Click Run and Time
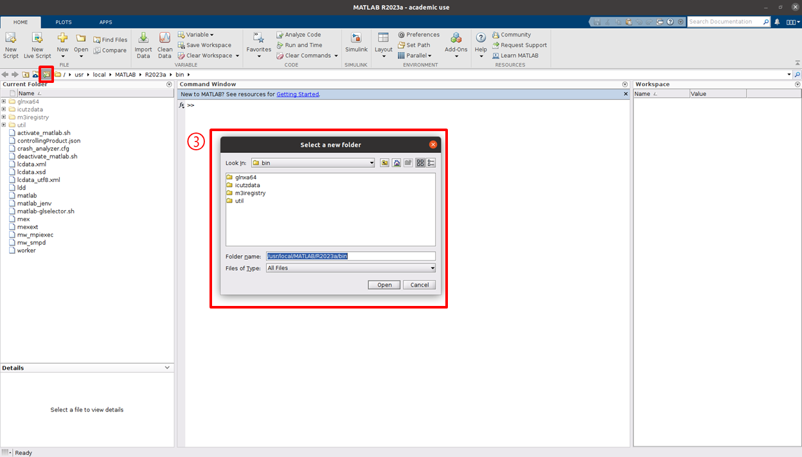This screenshot has height=457, width=802. 299,45
